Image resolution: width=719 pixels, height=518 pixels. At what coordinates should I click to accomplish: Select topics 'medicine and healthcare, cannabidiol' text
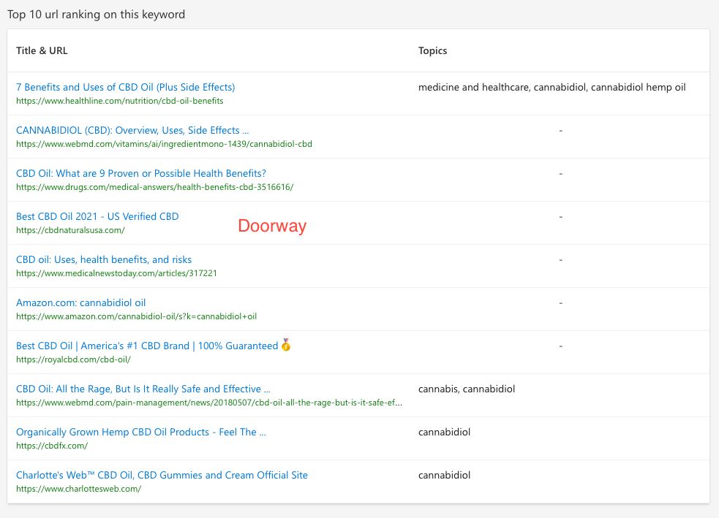coord(552,87)
